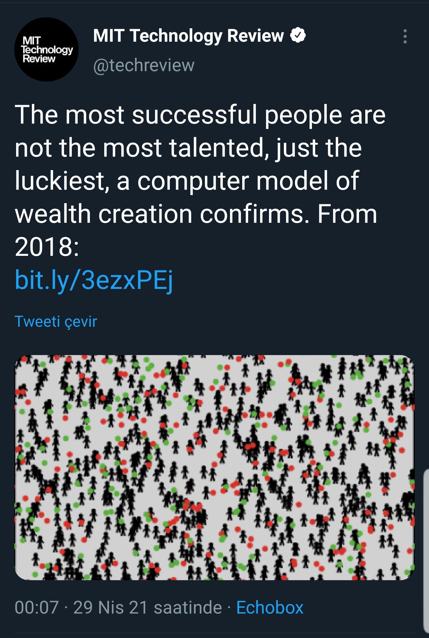
Task: Click the verified checkmark badge
Action: coord(298,35)
